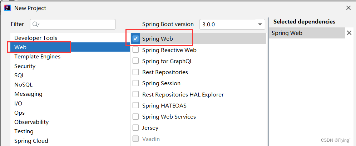Click the greyed-out Vaadin label
The width and height of the screenshot is (356, 146).
[151, 139]
